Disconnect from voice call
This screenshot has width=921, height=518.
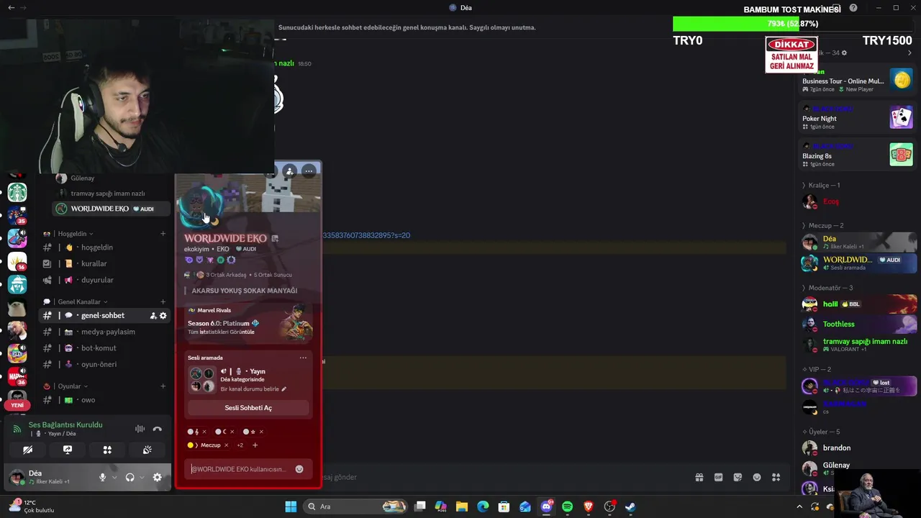pyautogui.click(x=158, y=429)
